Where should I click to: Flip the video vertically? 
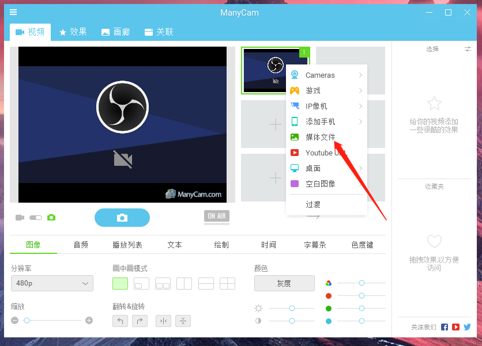(x=183, y=321)
